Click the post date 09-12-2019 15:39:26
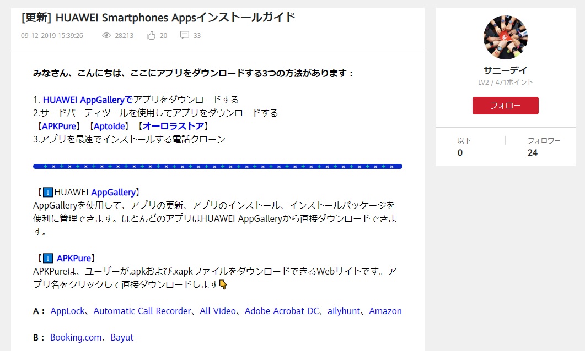 (52, 36)
